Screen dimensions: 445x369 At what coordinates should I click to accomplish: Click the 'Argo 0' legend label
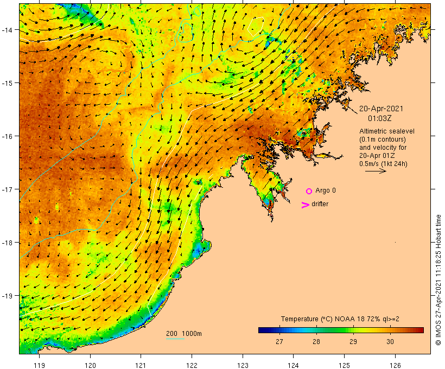(326, 190)
